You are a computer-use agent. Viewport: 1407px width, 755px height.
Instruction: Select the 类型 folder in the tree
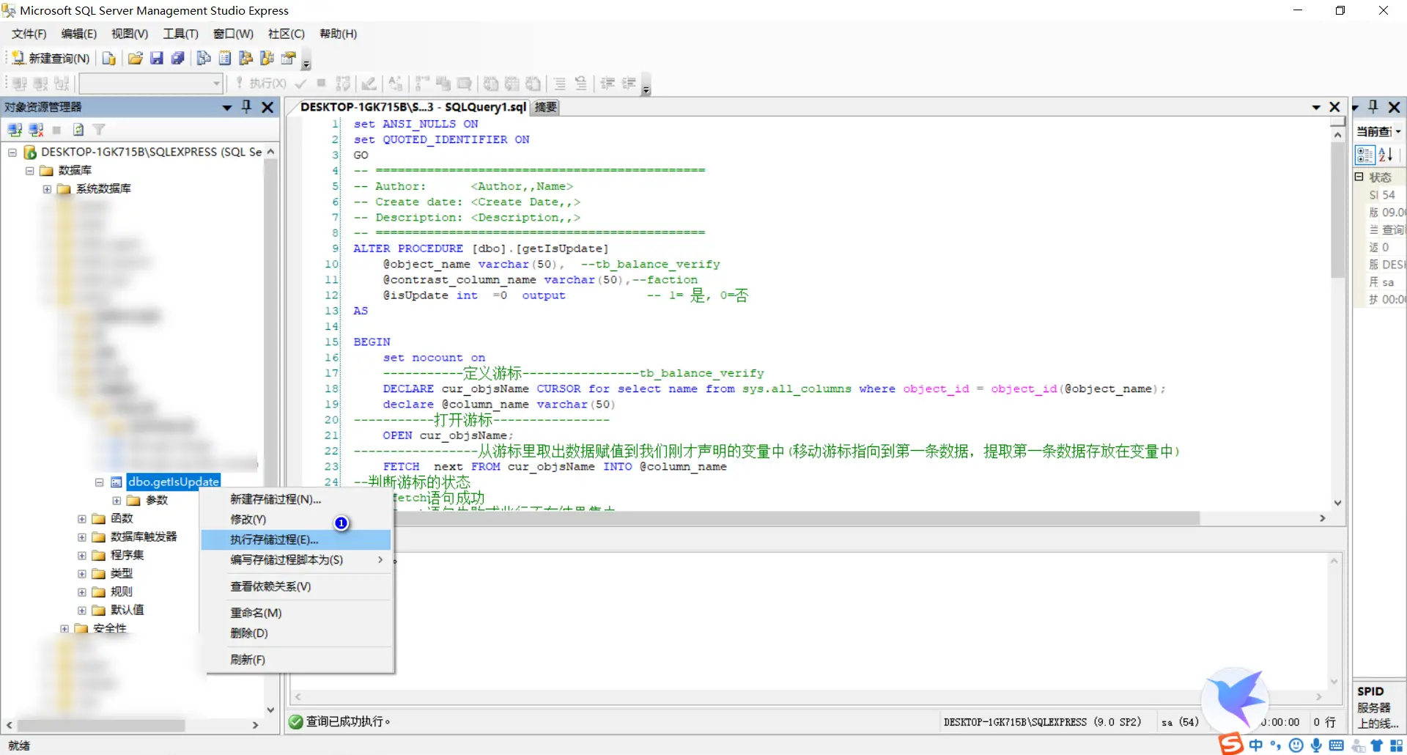tap(122, 573)
